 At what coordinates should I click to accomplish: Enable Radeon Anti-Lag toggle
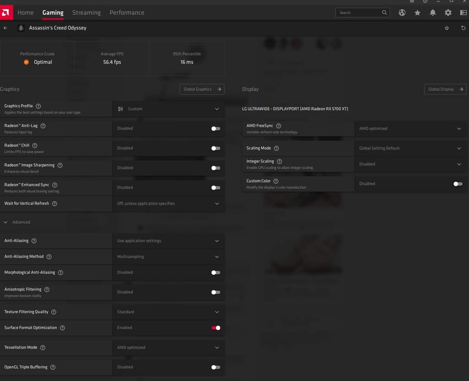216,128
